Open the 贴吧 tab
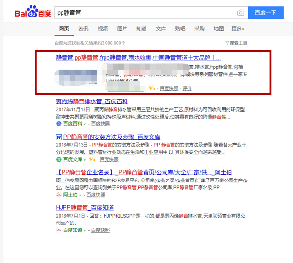The height and width of the screenshot is (263, 293). pyautogui.click(x=180, y=29)
